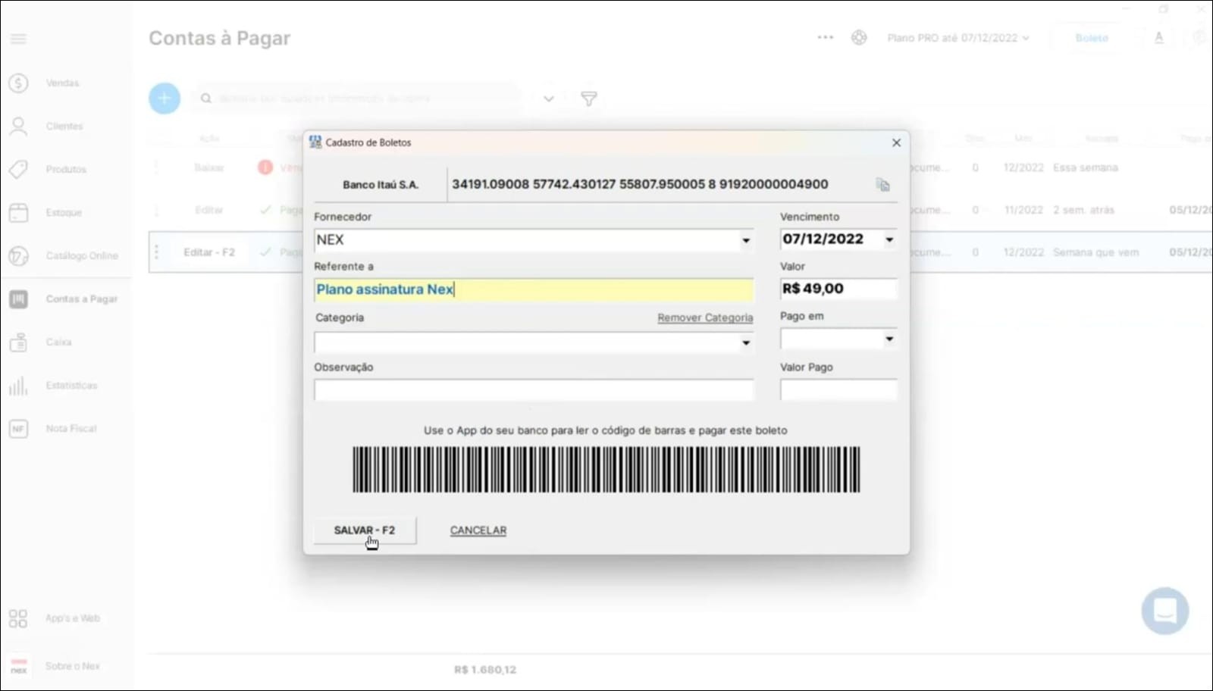This screenshot has width=1213, height=691.
Task: Click the Valor field R$ 49,00
Action: [838, 289]
